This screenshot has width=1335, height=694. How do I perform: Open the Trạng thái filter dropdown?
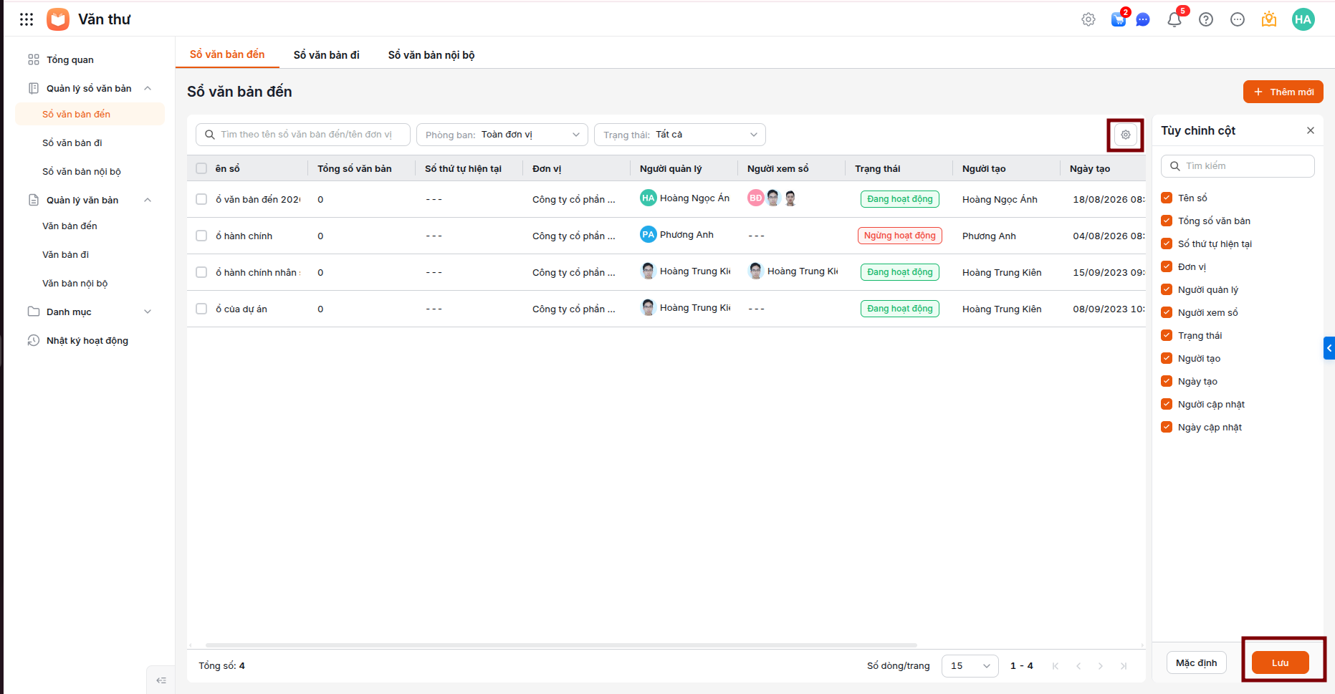(680, 135)
